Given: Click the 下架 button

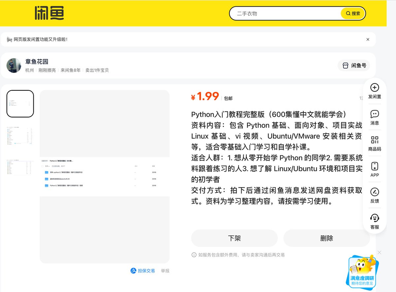Looking at the screenshot, I should click(234, 238).
